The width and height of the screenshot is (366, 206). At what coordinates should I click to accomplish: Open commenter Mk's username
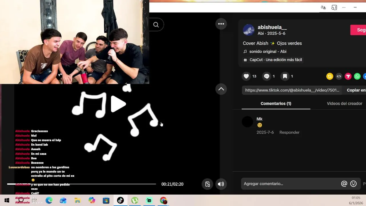tap(259, 119)
